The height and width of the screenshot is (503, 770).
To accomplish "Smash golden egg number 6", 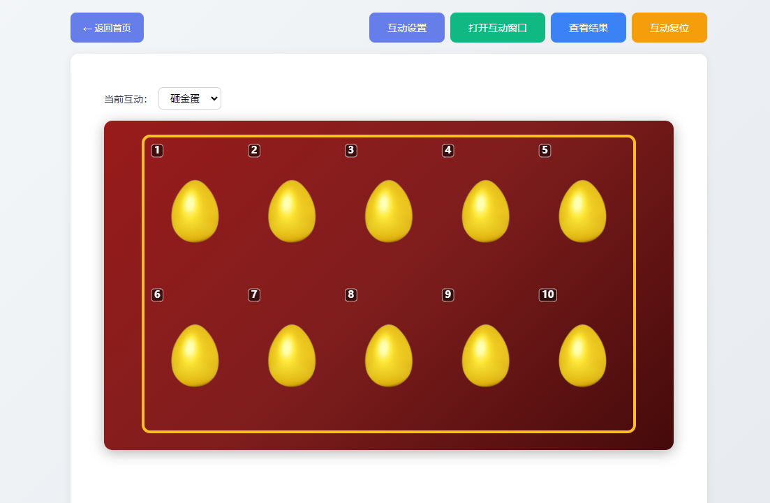I will click(x=195, y=356).
